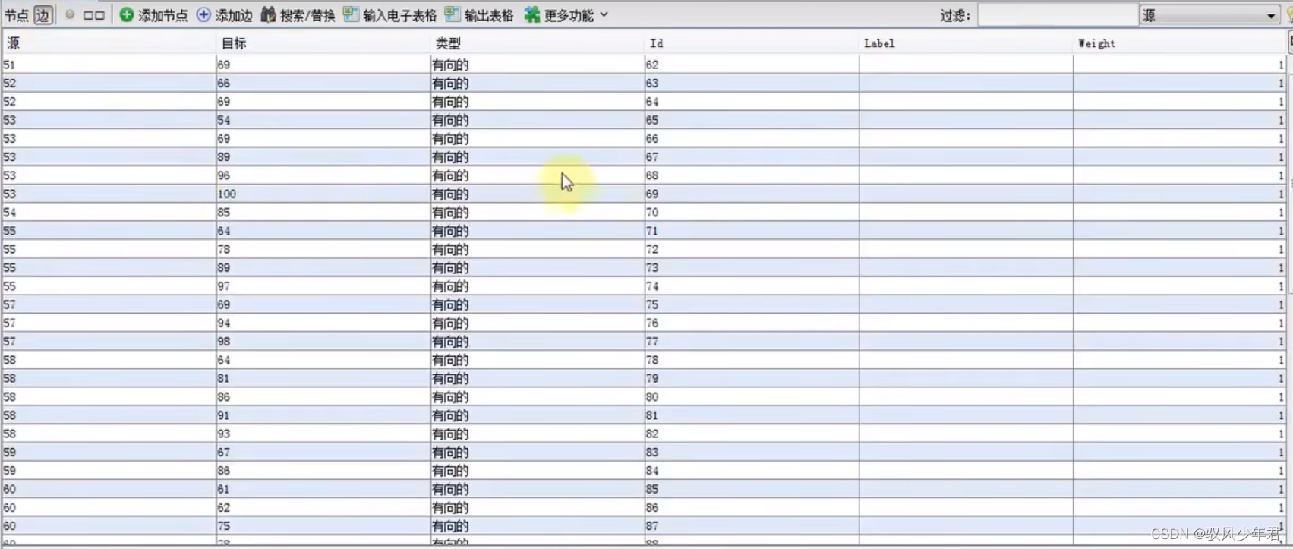Select the Id cell 69
Viewport: 1293px width, 549px height.
click(752, 194)
